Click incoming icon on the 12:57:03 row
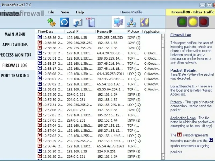Image resolution: width=215 pixels, height=161 pixels. click(x=40, y=135)
